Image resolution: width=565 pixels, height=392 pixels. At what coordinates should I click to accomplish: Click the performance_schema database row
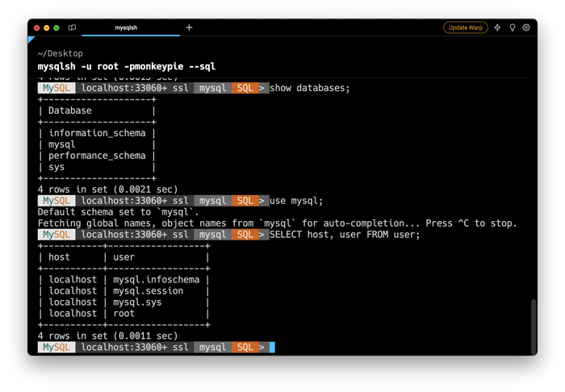click(x=97, y=156)
